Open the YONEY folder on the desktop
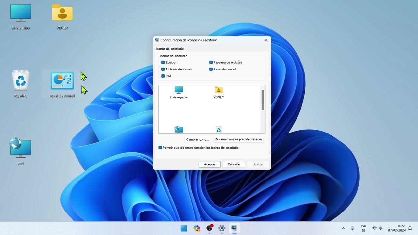 click(62, 13)
